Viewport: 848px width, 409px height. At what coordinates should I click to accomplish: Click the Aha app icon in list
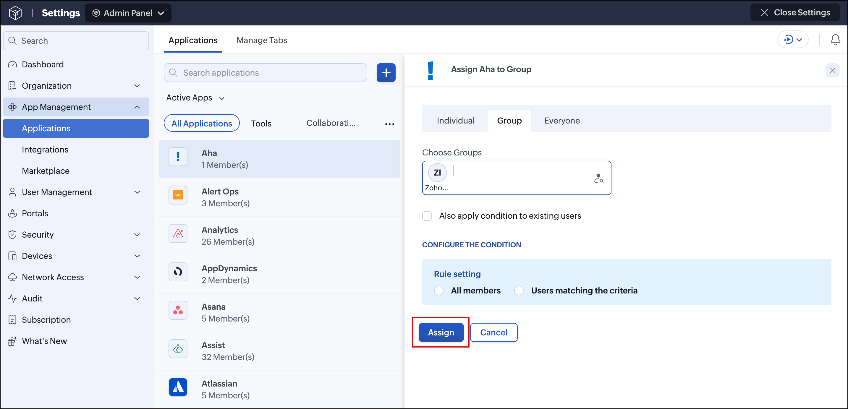[178, 156]
